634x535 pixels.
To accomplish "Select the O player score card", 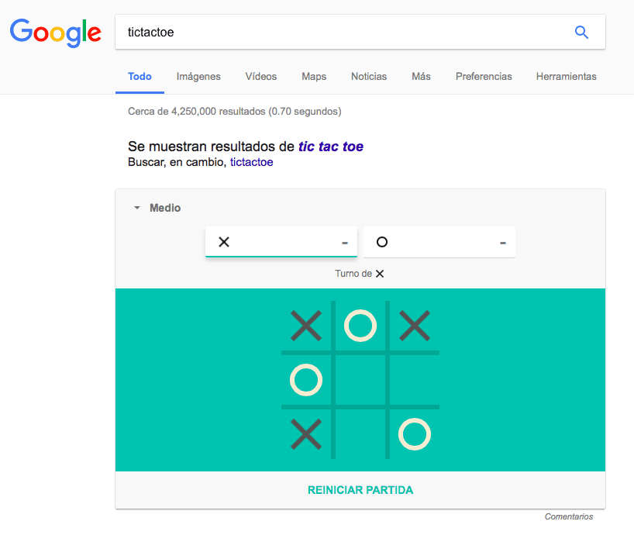I will coord(439,242).
